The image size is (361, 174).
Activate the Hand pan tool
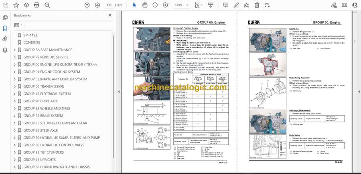click(x=145, y=5)
